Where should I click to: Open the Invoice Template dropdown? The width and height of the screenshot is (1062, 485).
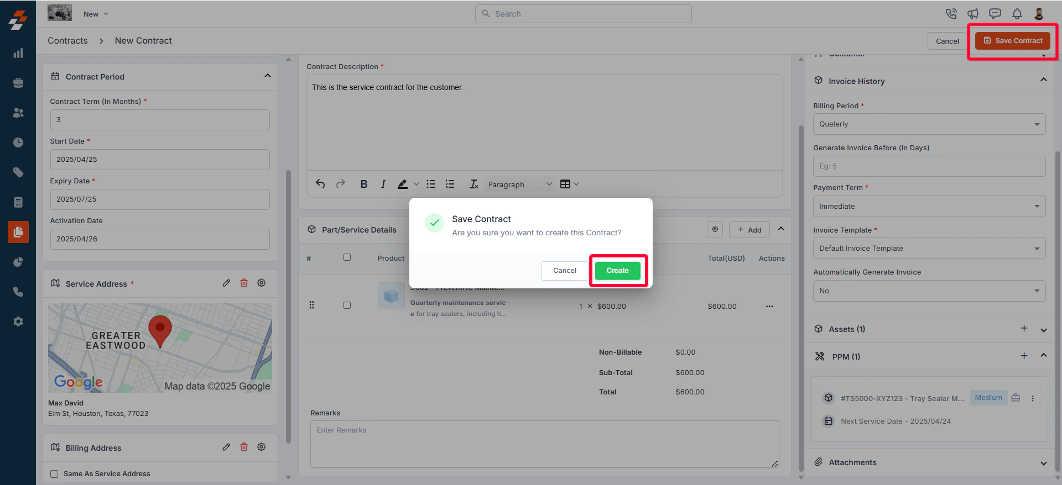929,249
